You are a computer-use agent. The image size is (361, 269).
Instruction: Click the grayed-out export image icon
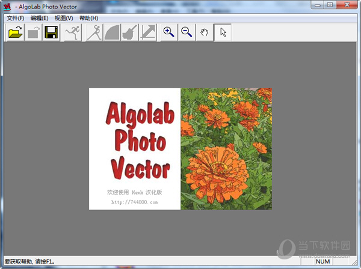33,32
